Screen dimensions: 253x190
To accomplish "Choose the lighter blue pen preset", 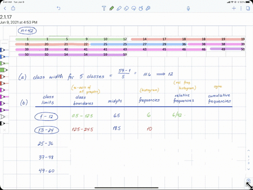I will pyautogui.click(x=3, y=56).
